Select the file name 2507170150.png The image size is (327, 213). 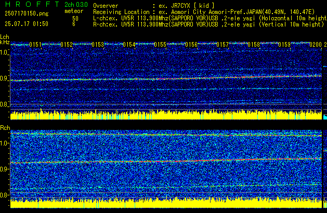pos(27,14)
